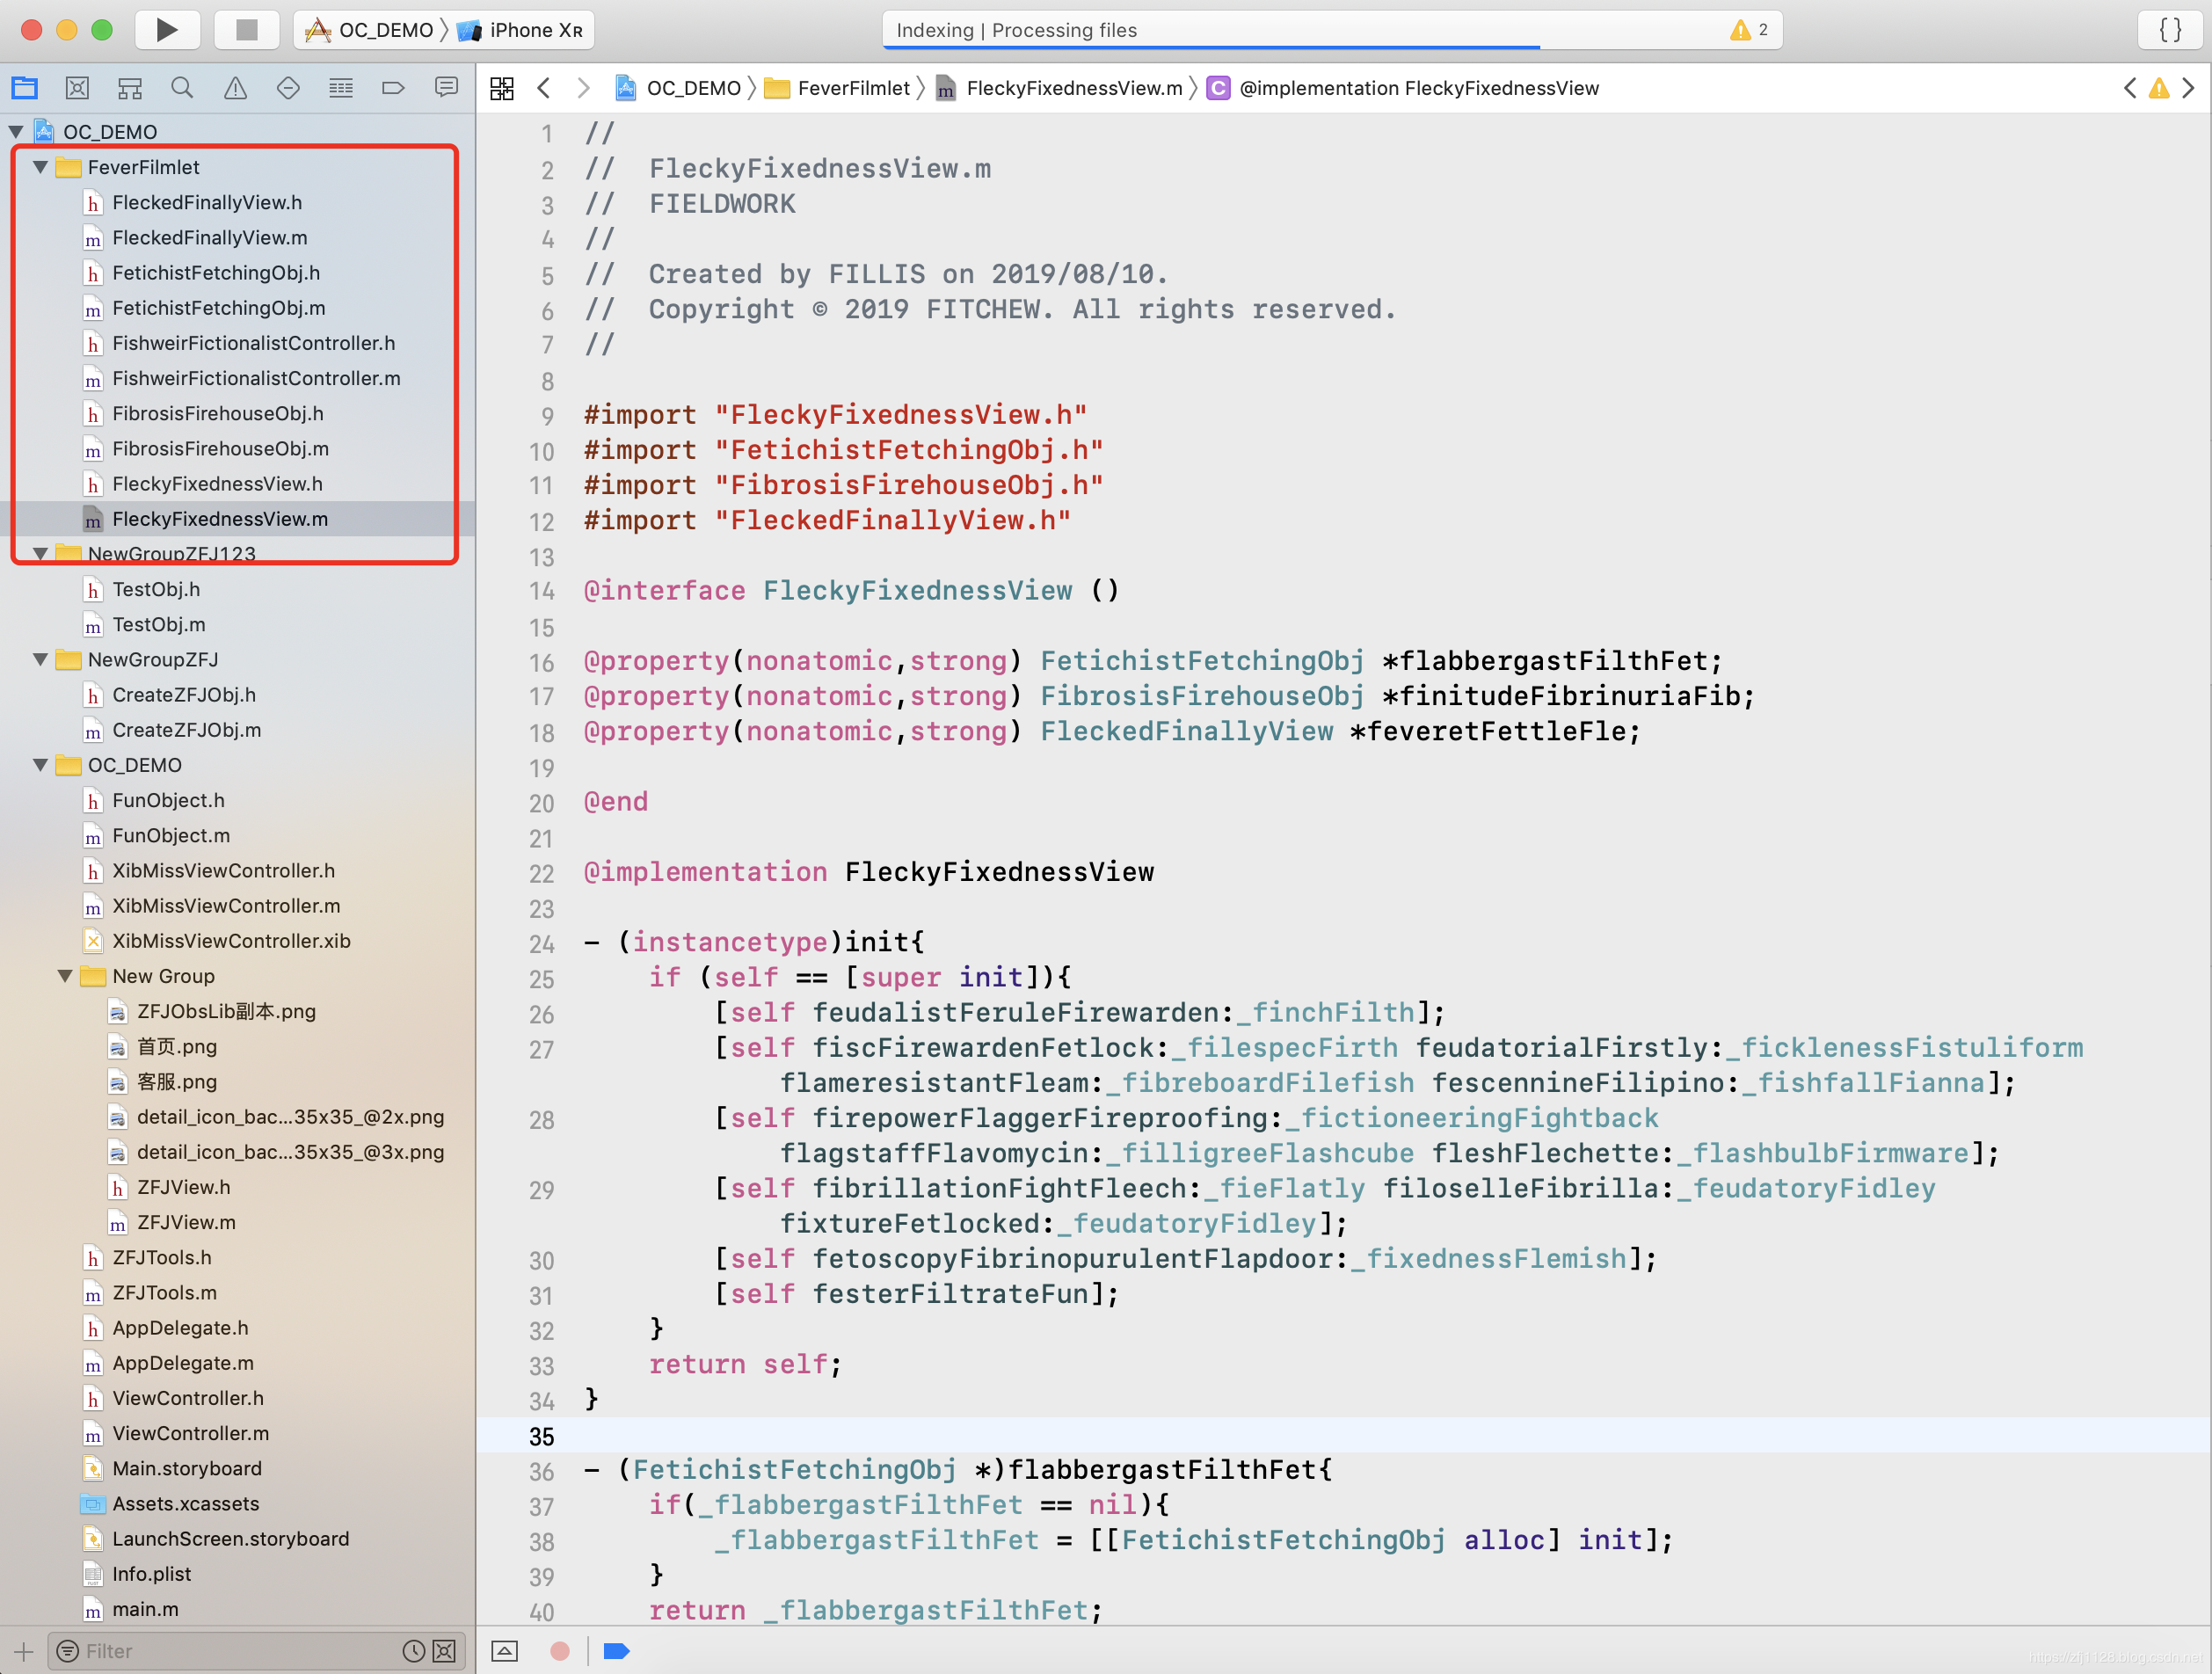The image size is (2212, 1674).
Task: Collapse the New Group folder
Action: coord(65,976)
